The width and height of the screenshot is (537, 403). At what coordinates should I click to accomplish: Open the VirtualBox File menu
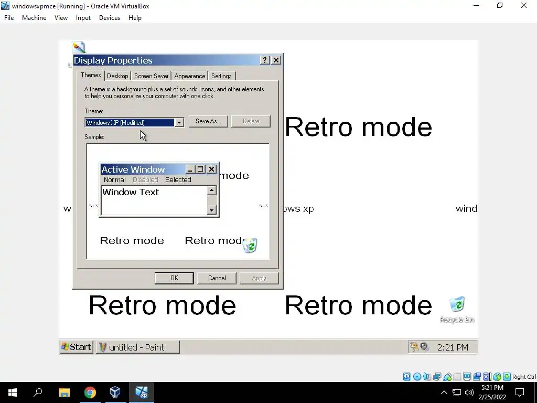pos(9,18)
